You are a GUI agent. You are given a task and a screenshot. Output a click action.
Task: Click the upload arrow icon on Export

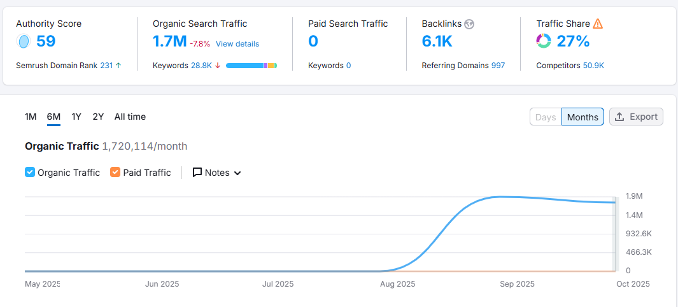pos(619,117)
